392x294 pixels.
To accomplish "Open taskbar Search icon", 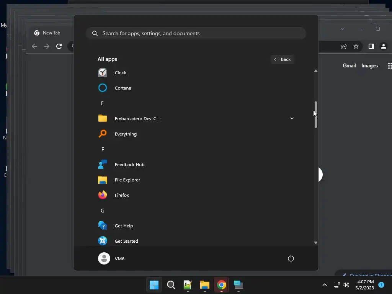I will (171, 285).
